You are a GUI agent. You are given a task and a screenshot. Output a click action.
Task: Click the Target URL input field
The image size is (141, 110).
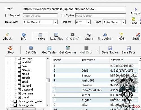[74, 9]
